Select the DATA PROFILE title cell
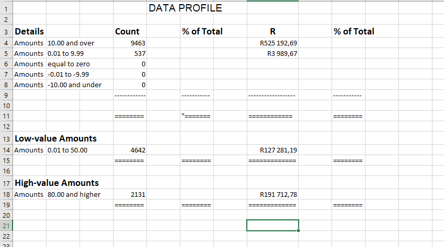The image size is (444, 247). 185,8
